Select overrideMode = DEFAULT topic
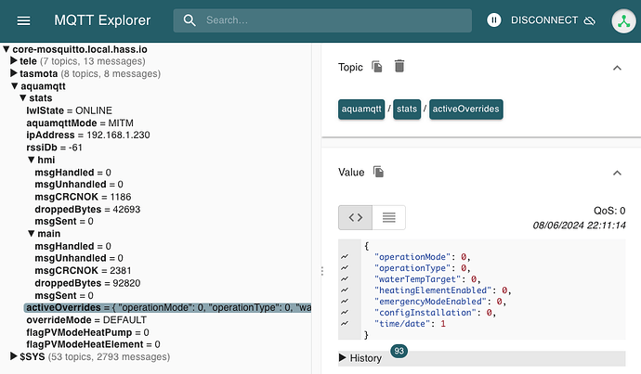 [86, 319]
